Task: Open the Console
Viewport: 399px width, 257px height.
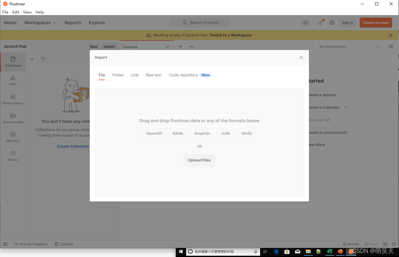Action: pos(64,244)
